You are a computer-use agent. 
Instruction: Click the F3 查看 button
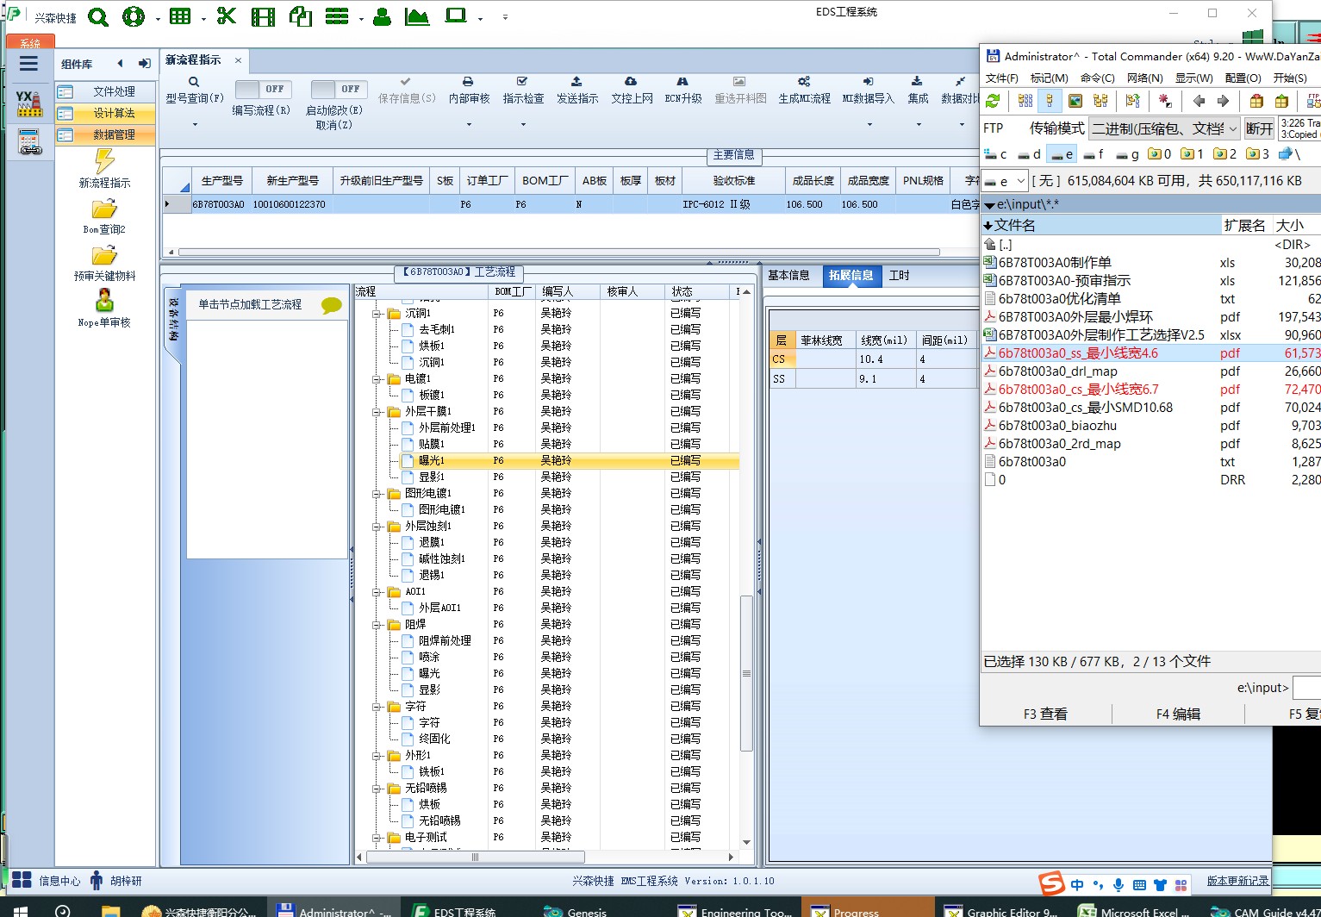(x=1045, y=714)
